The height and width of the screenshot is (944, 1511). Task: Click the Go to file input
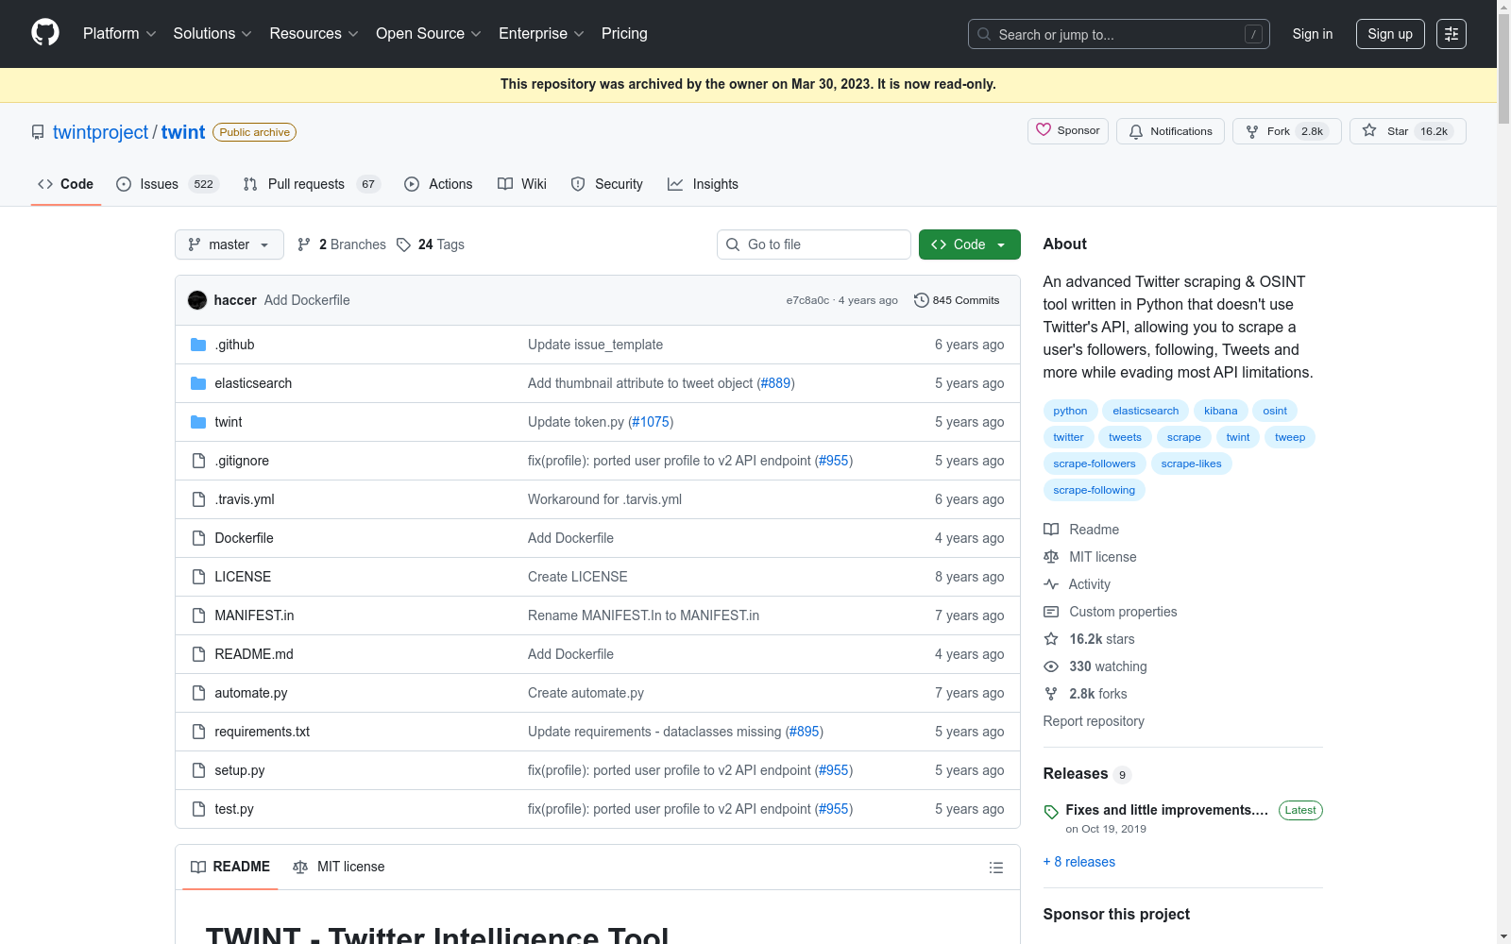[814, 244]
